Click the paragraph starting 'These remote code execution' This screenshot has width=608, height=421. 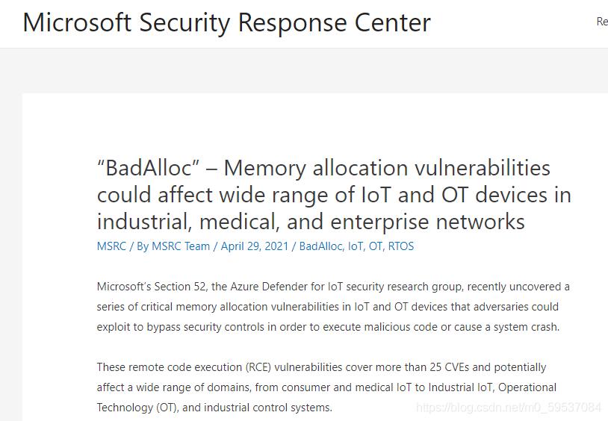point(326,387)
